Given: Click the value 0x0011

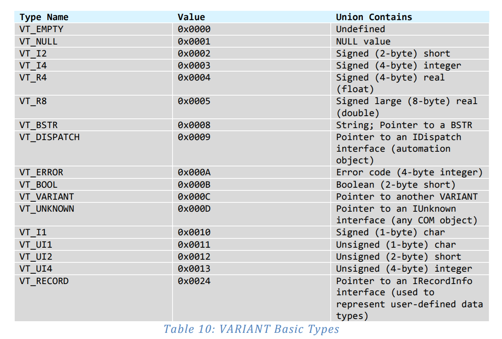Looking at the screenshot, I should coord(194,245).
